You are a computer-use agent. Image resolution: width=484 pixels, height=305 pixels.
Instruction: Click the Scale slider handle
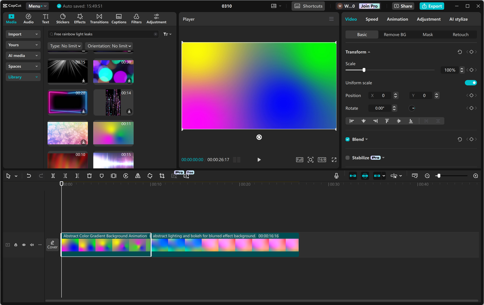[x=364, y=70]
